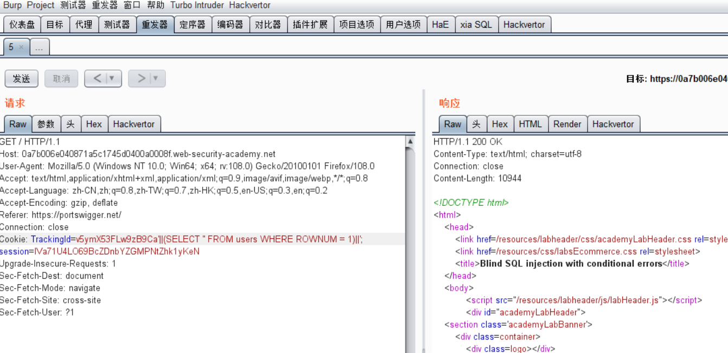
Task: Send the request with 发送 button
Action: coord(22,79)
